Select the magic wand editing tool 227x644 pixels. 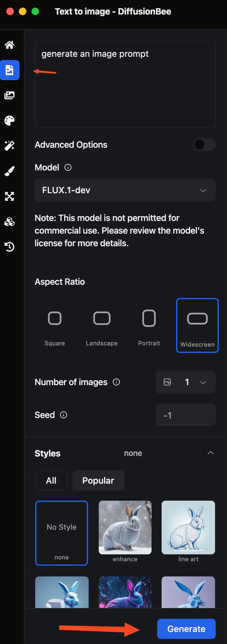[x=9, y=146]
